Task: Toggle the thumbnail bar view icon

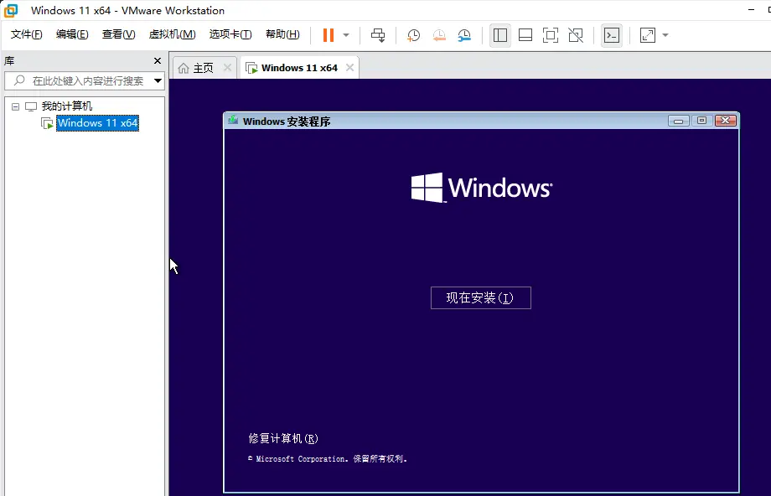Action: point(525,35)
